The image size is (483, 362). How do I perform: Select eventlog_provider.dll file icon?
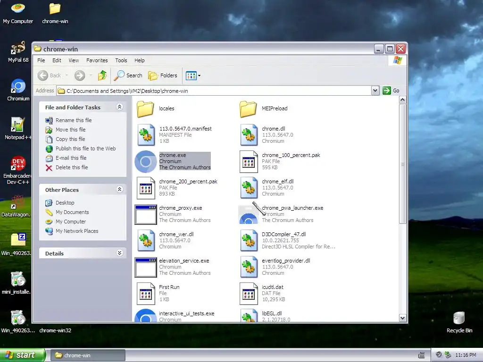[x=249, y=267]
